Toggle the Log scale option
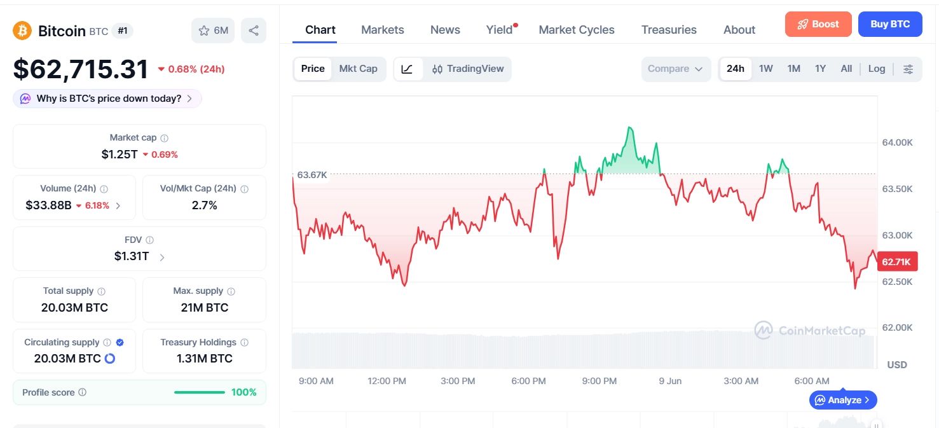939x428 pixels. (x=877, y=69)
